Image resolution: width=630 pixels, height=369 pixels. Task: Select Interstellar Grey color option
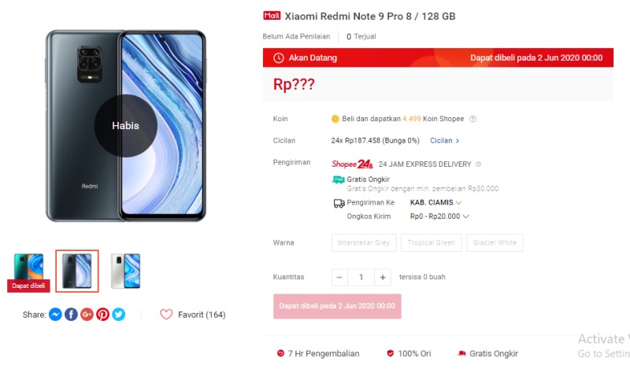point(364,242)
